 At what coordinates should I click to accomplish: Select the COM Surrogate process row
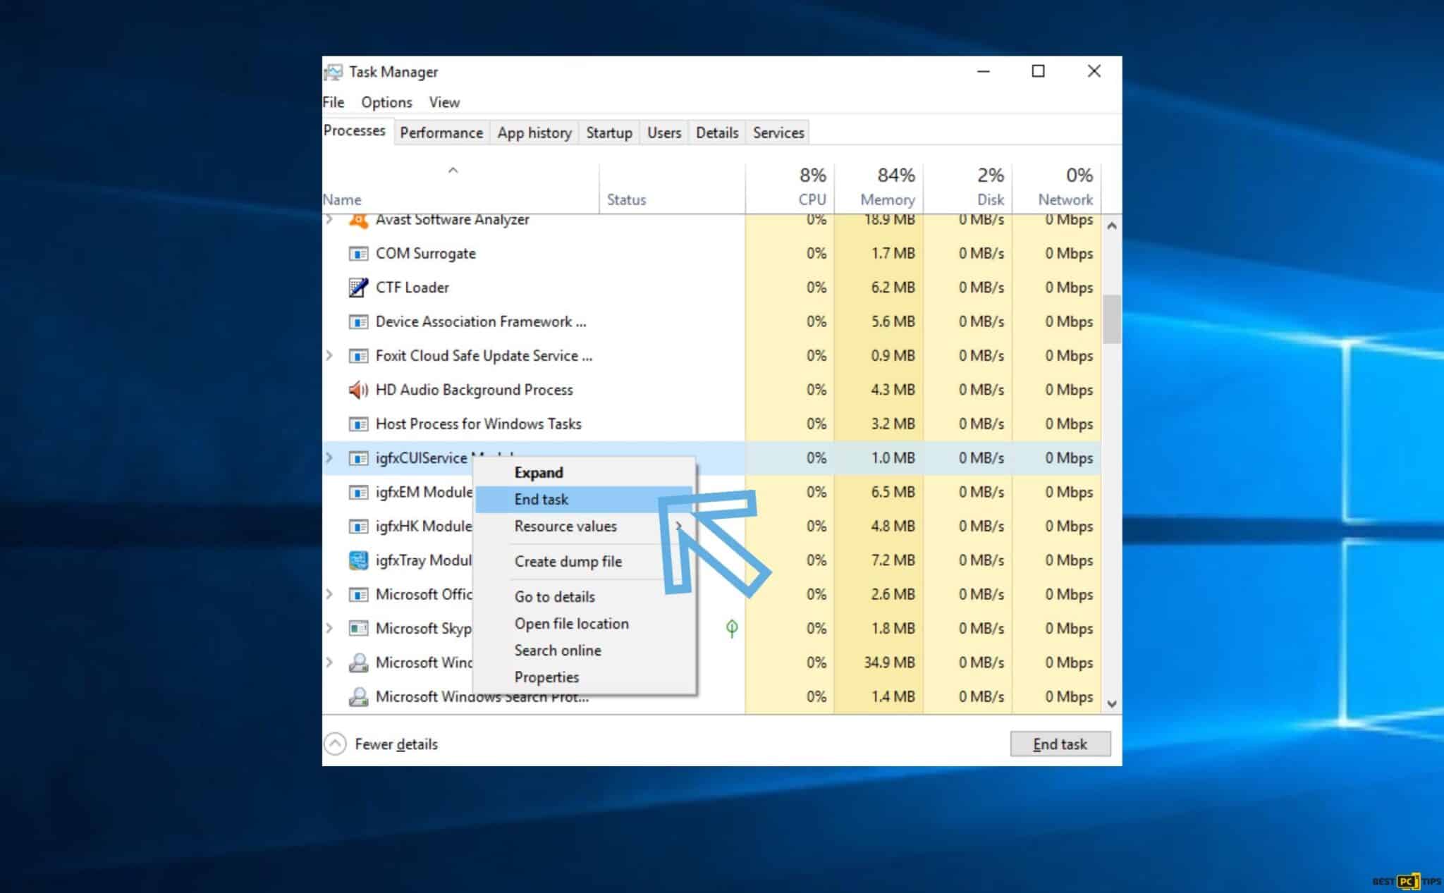[711, 254]
